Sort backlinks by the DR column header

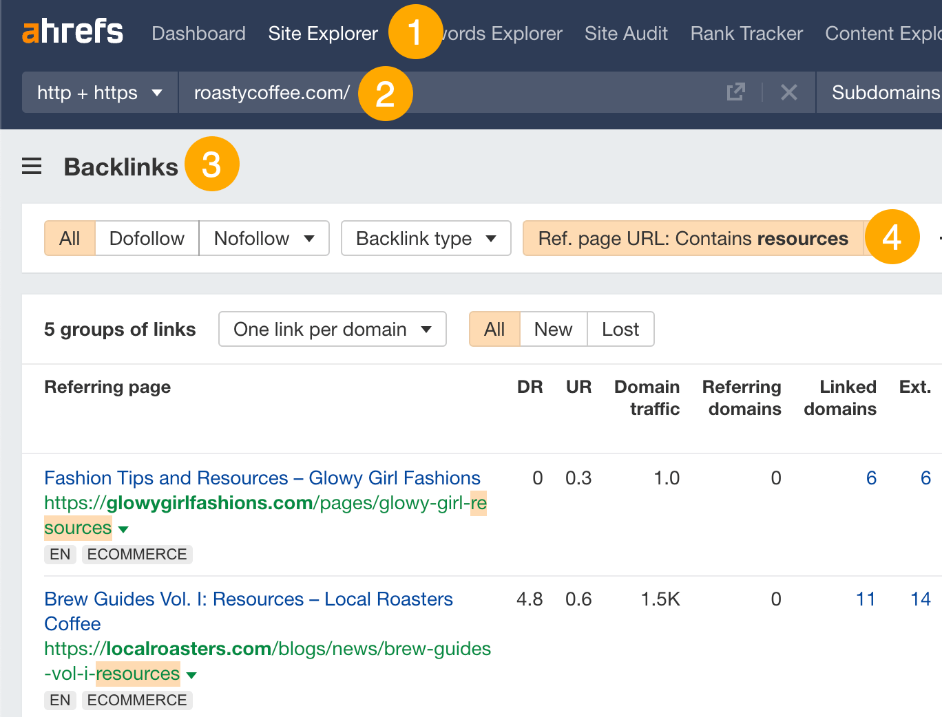point(530,387)
